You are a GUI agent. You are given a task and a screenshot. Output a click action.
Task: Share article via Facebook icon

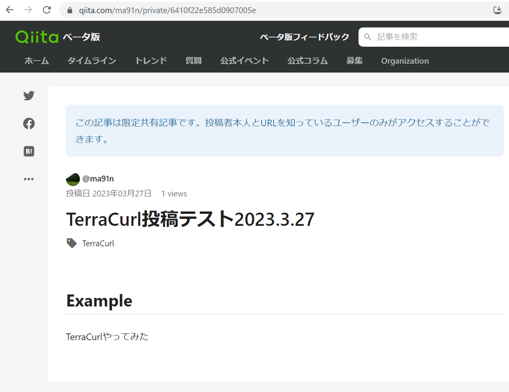point(29,124)
